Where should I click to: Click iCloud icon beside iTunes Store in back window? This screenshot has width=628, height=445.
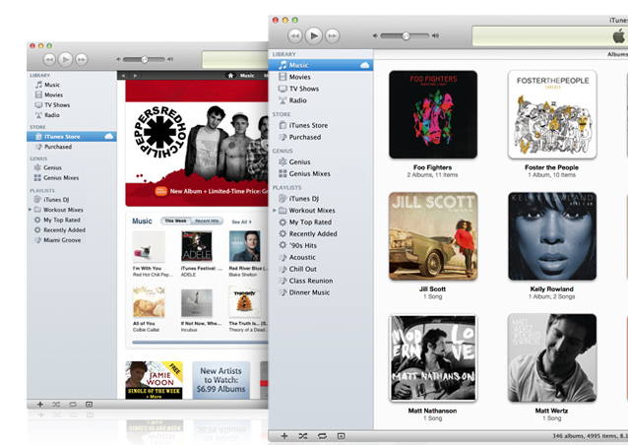coord(108,137)
